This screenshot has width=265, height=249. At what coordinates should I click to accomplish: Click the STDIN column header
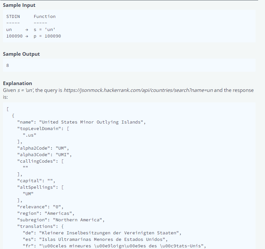(13, 16)
